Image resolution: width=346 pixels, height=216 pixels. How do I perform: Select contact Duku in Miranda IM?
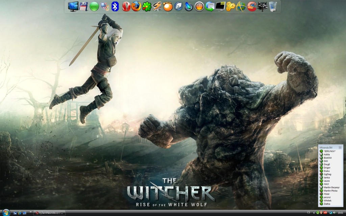pyautogui.click(x=330, y=171)
